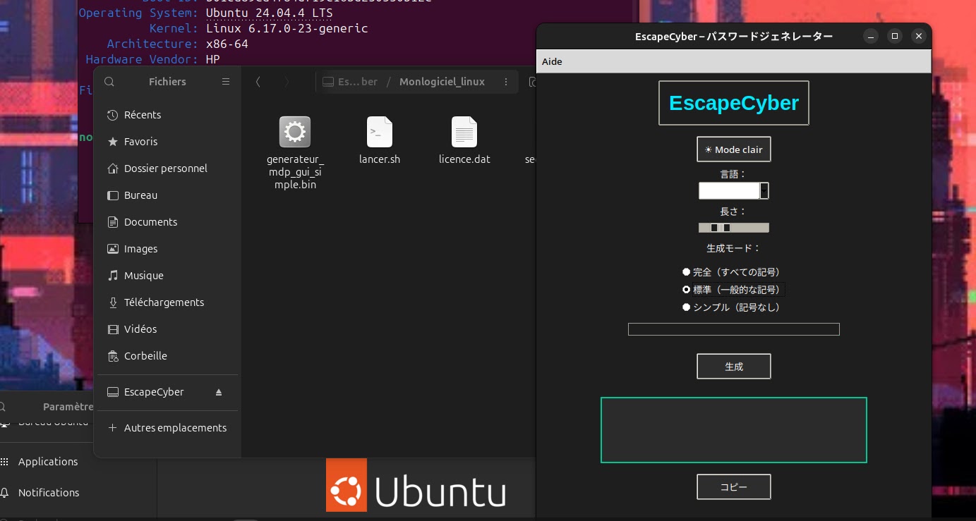This screenshot has width=976, height=521.
Task: Open the language combo box arrow
Action: (x=764, y=190)
